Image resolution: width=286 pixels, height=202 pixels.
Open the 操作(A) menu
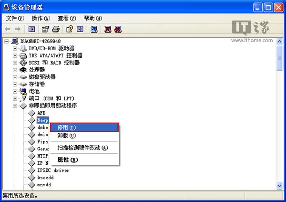[x=41, y=18]
